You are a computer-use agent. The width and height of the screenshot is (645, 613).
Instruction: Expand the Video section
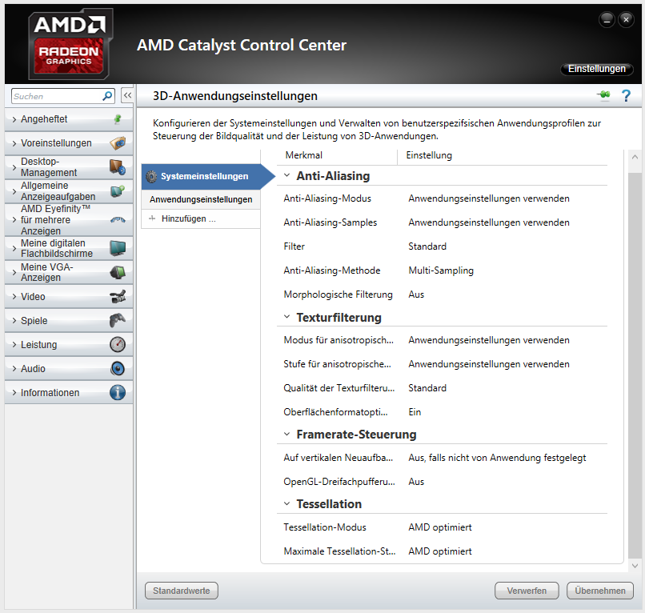pos(14,297)
